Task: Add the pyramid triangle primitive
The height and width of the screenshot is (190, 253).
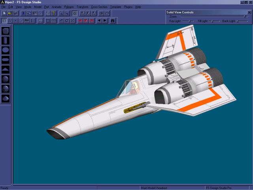Action: [x=6, y=70]
